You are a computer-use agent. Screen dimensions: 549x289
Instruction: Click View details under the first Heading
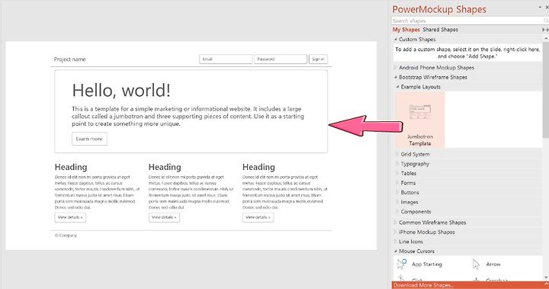(x=70, y=217)
